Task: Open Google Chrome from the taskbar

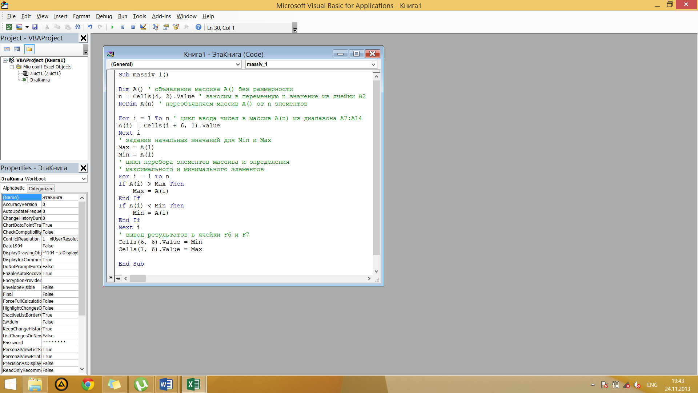Action: pos(88,384)
